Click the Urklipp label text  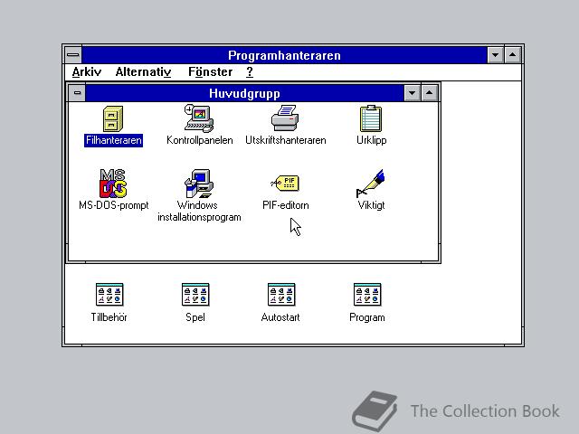pyautogui.click(x=372, y=140)
